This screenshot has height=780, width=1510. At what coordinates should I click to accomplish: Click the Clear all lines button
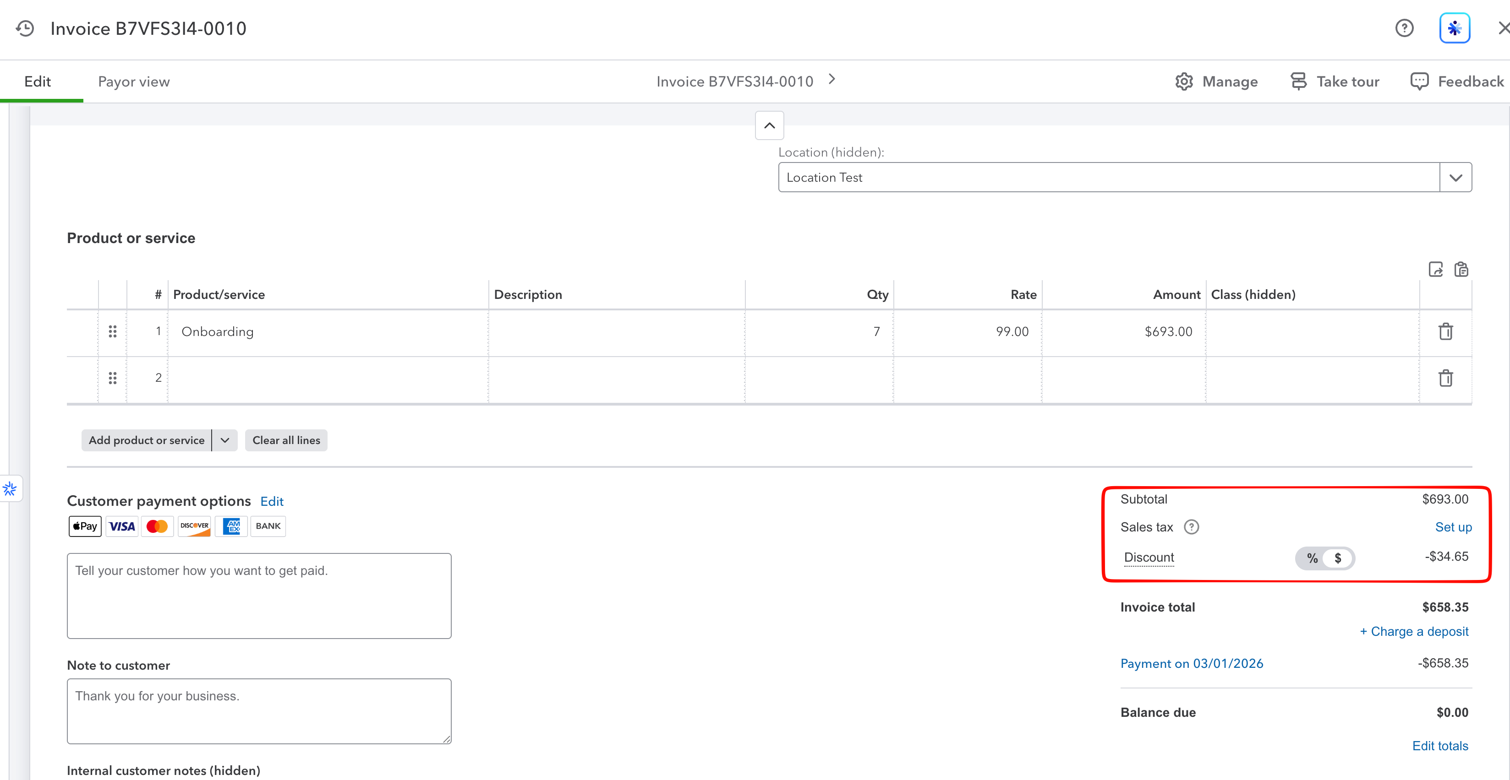click(286, 440)
